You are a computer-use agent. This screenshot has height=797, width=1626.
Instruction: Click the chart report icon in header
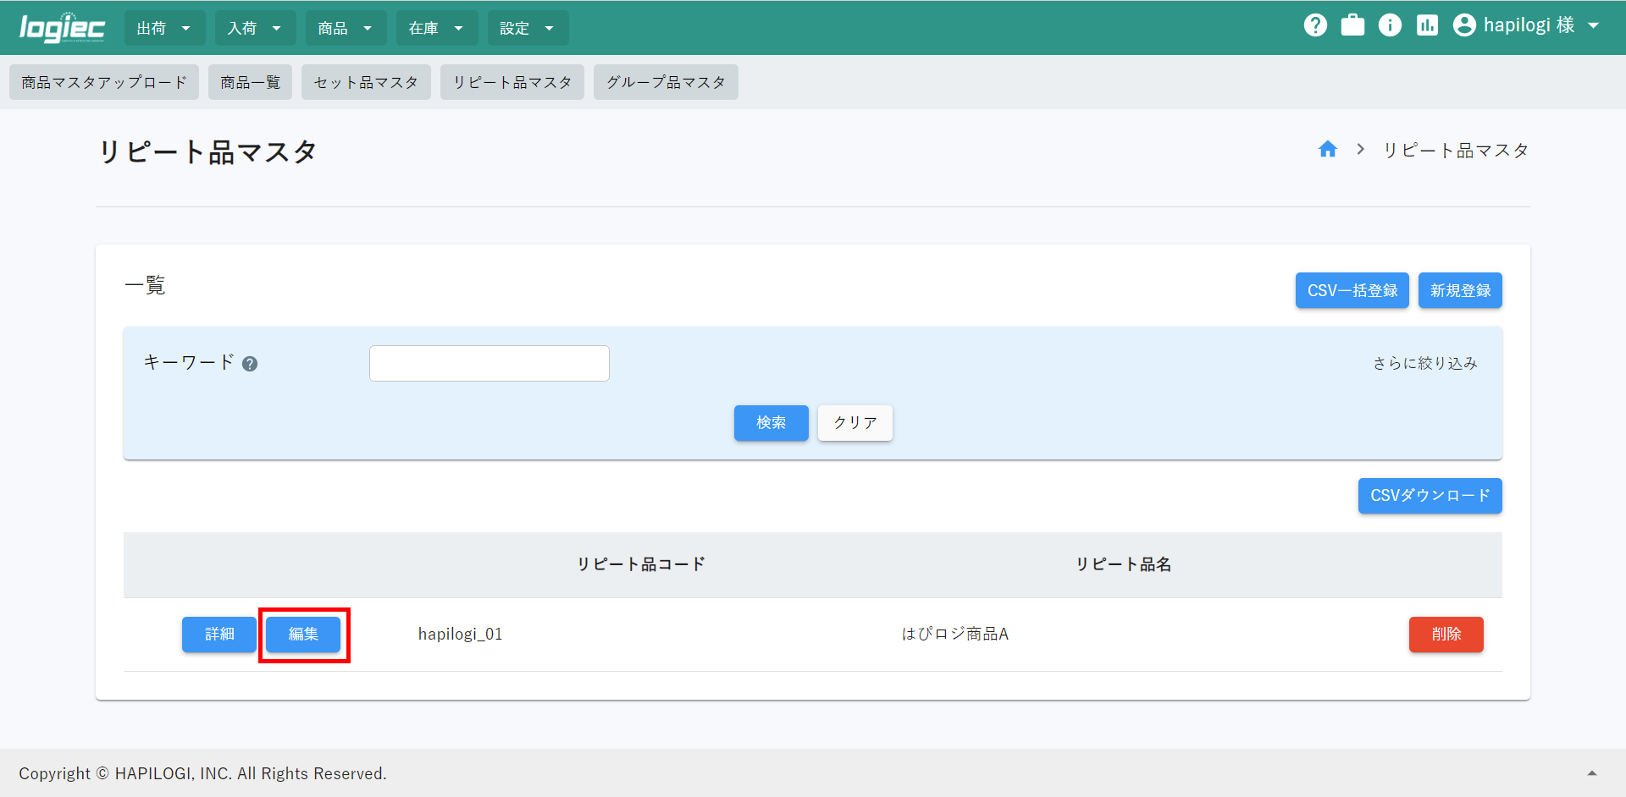click(x=1427, y=25)
